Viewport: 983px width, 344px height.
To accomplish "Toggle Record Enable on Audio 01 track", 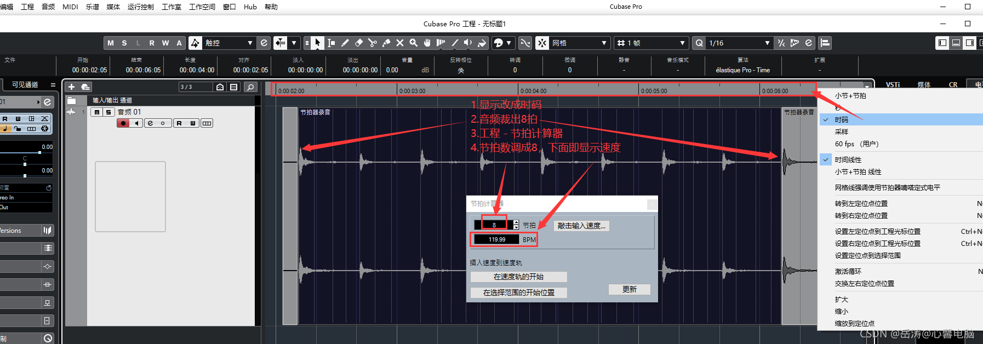I will pyautogui.click(x=123, y=123).
